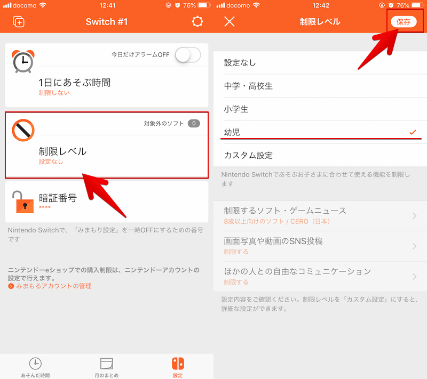This screenshot has height=379, width=427.
Task: Tap the 対象外のソフト count badge
Action: pos(193,124)
